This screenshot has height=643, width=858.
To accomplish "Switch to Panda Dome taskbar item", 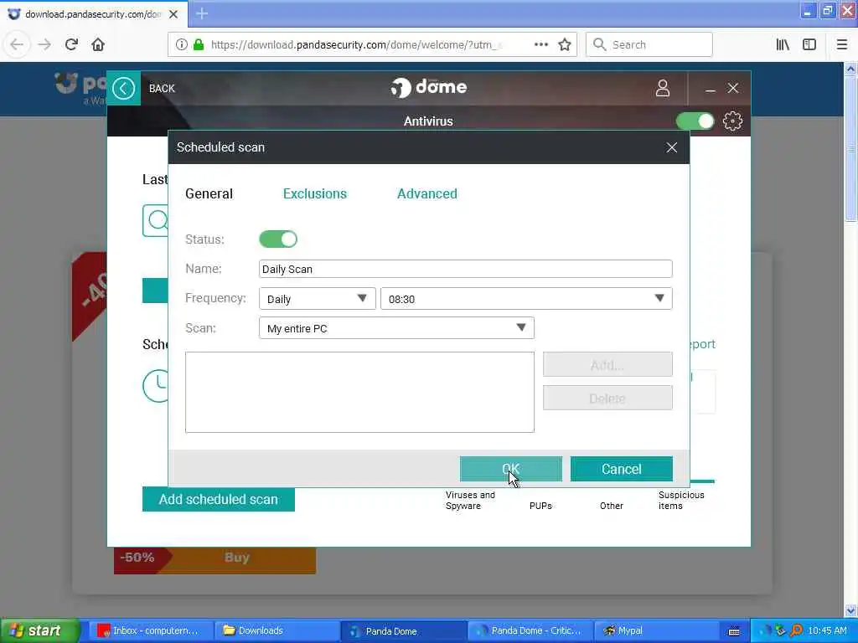I will click(403, 631).
